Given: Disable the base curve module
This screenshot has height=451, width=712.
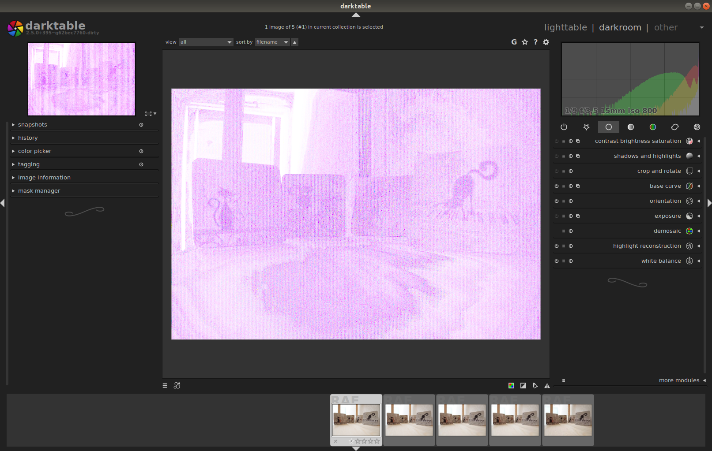Looking at the screenshot, I should click(557, 186).
